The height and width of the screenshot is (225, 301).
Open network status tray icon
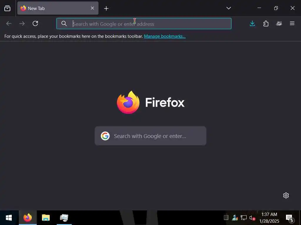pyautogui.click(x=244, y=218)
